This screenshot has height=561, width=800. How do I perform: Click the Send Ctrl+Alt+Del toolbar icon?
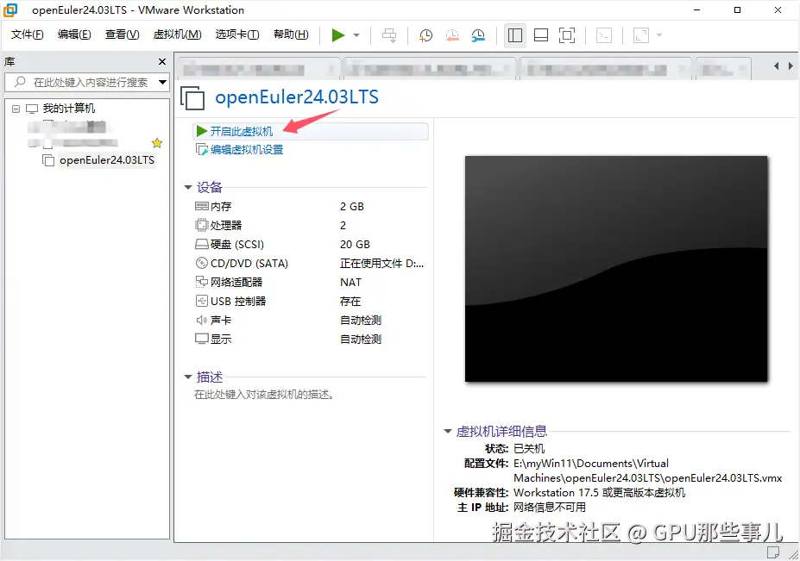tap(388, 34)
